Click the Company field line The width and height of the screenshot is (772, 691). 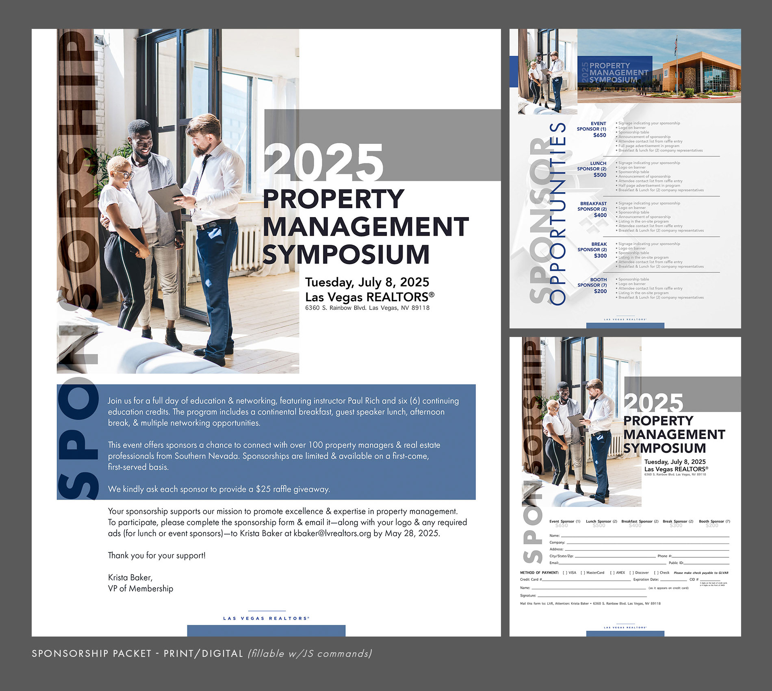point(648,542)
